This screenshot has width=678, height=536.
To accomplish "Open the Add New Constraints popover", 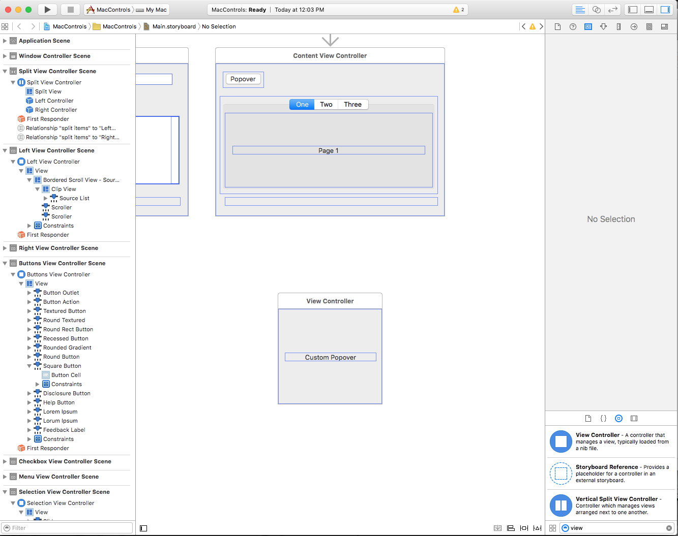I will (x=524, y=528).
